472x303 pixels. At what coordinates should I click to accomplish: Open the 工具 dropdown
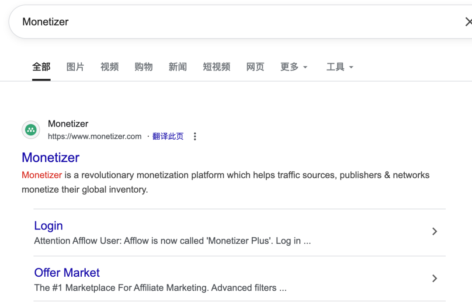tap(340, 67)
